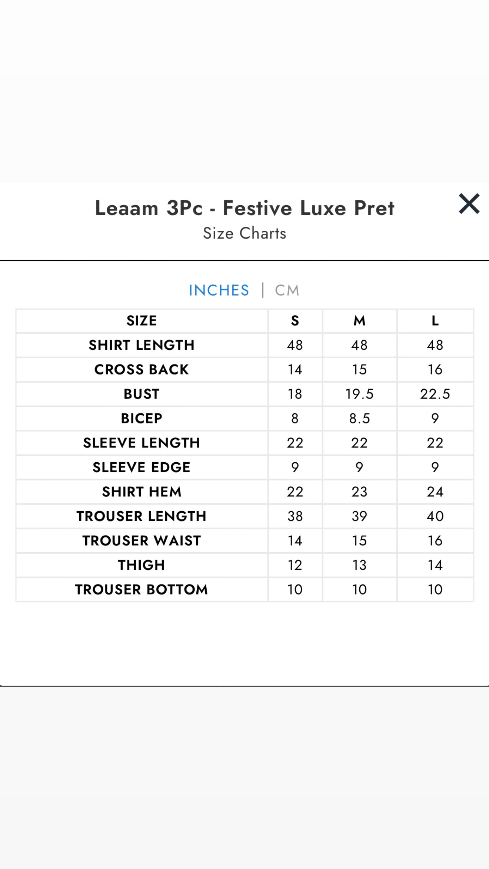Click bust value 19.5 for size M
Screen dimensions: 489x869
pos(359,394)
